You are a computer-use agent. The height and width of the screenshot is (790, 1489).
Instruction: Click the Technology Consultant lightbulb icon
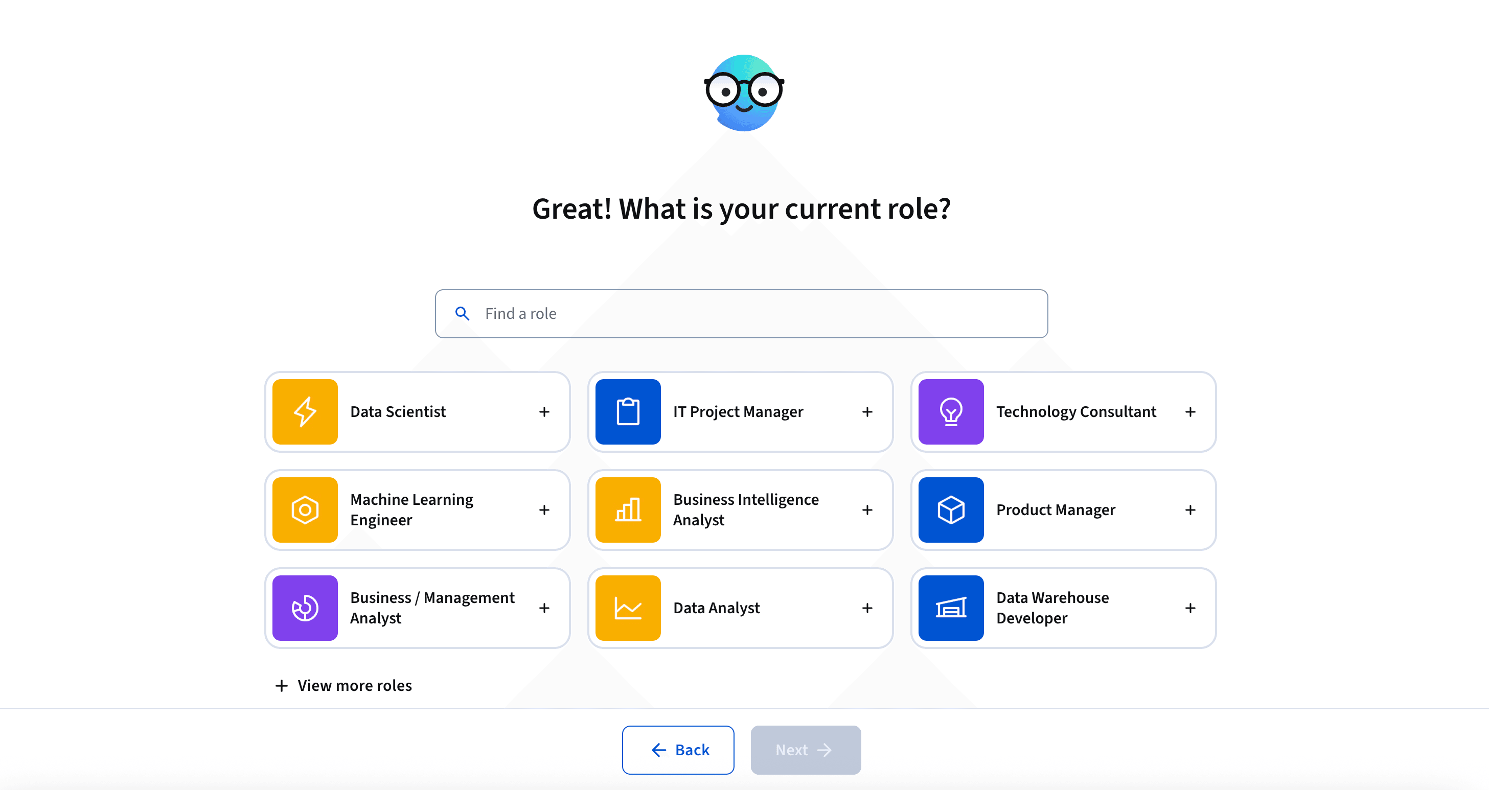click(x=950, y=411)
